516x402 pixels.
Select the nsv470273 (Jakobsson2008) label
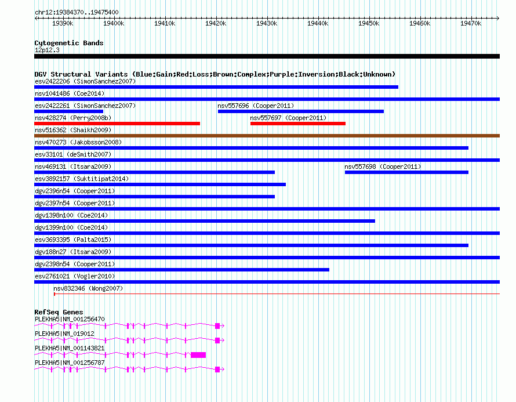78,142
